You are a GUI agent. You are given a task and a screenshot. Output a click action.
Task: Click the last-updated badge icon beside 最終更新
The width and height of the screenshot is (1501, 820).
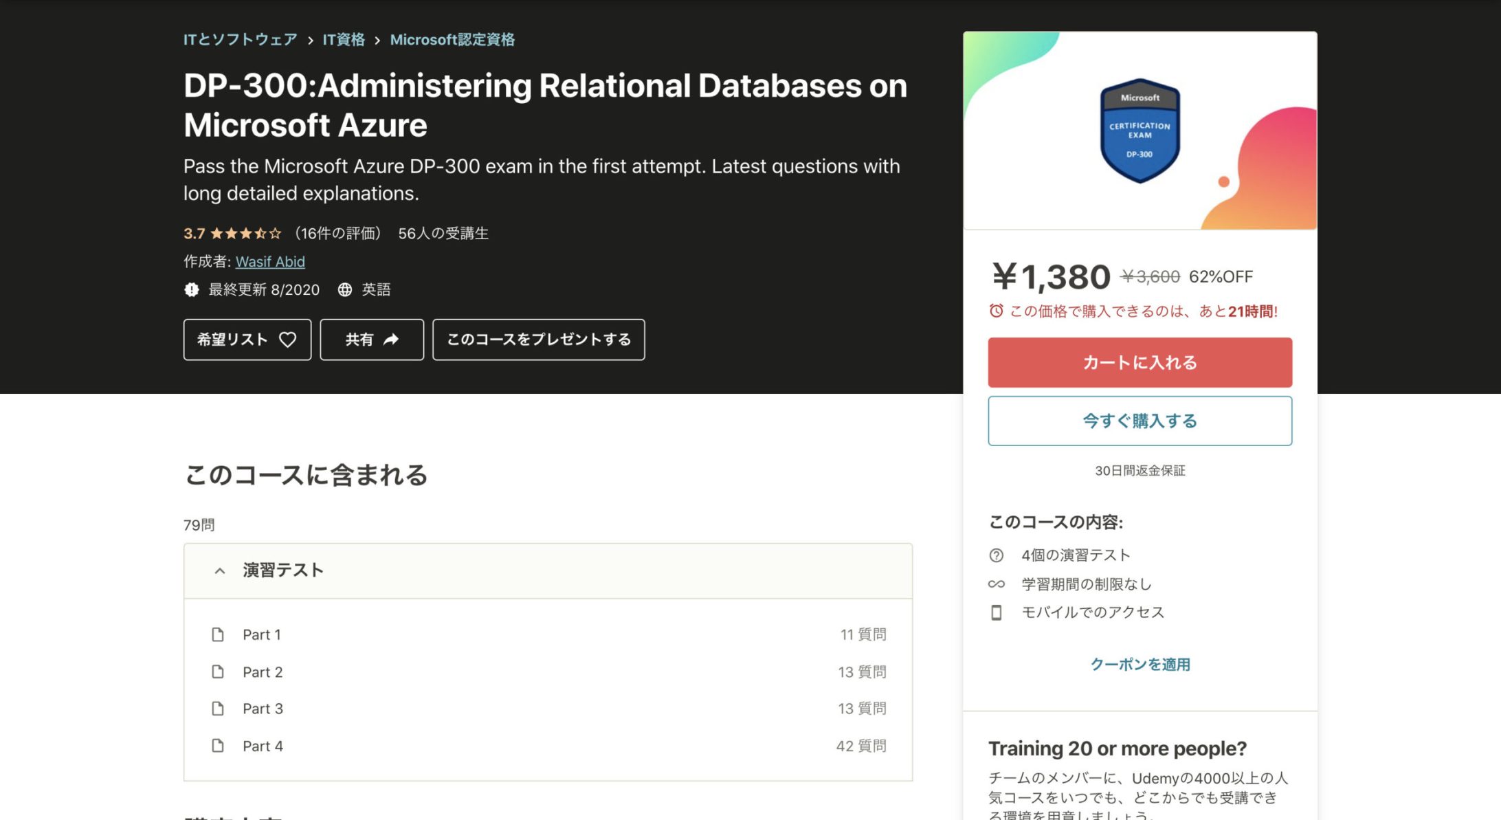[192, 290]
